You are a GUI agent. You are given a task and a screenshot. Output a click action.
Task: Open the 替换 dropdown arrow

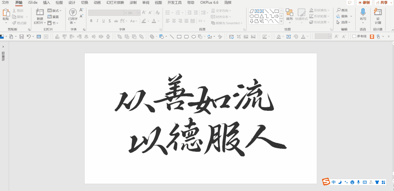[351, 16]
